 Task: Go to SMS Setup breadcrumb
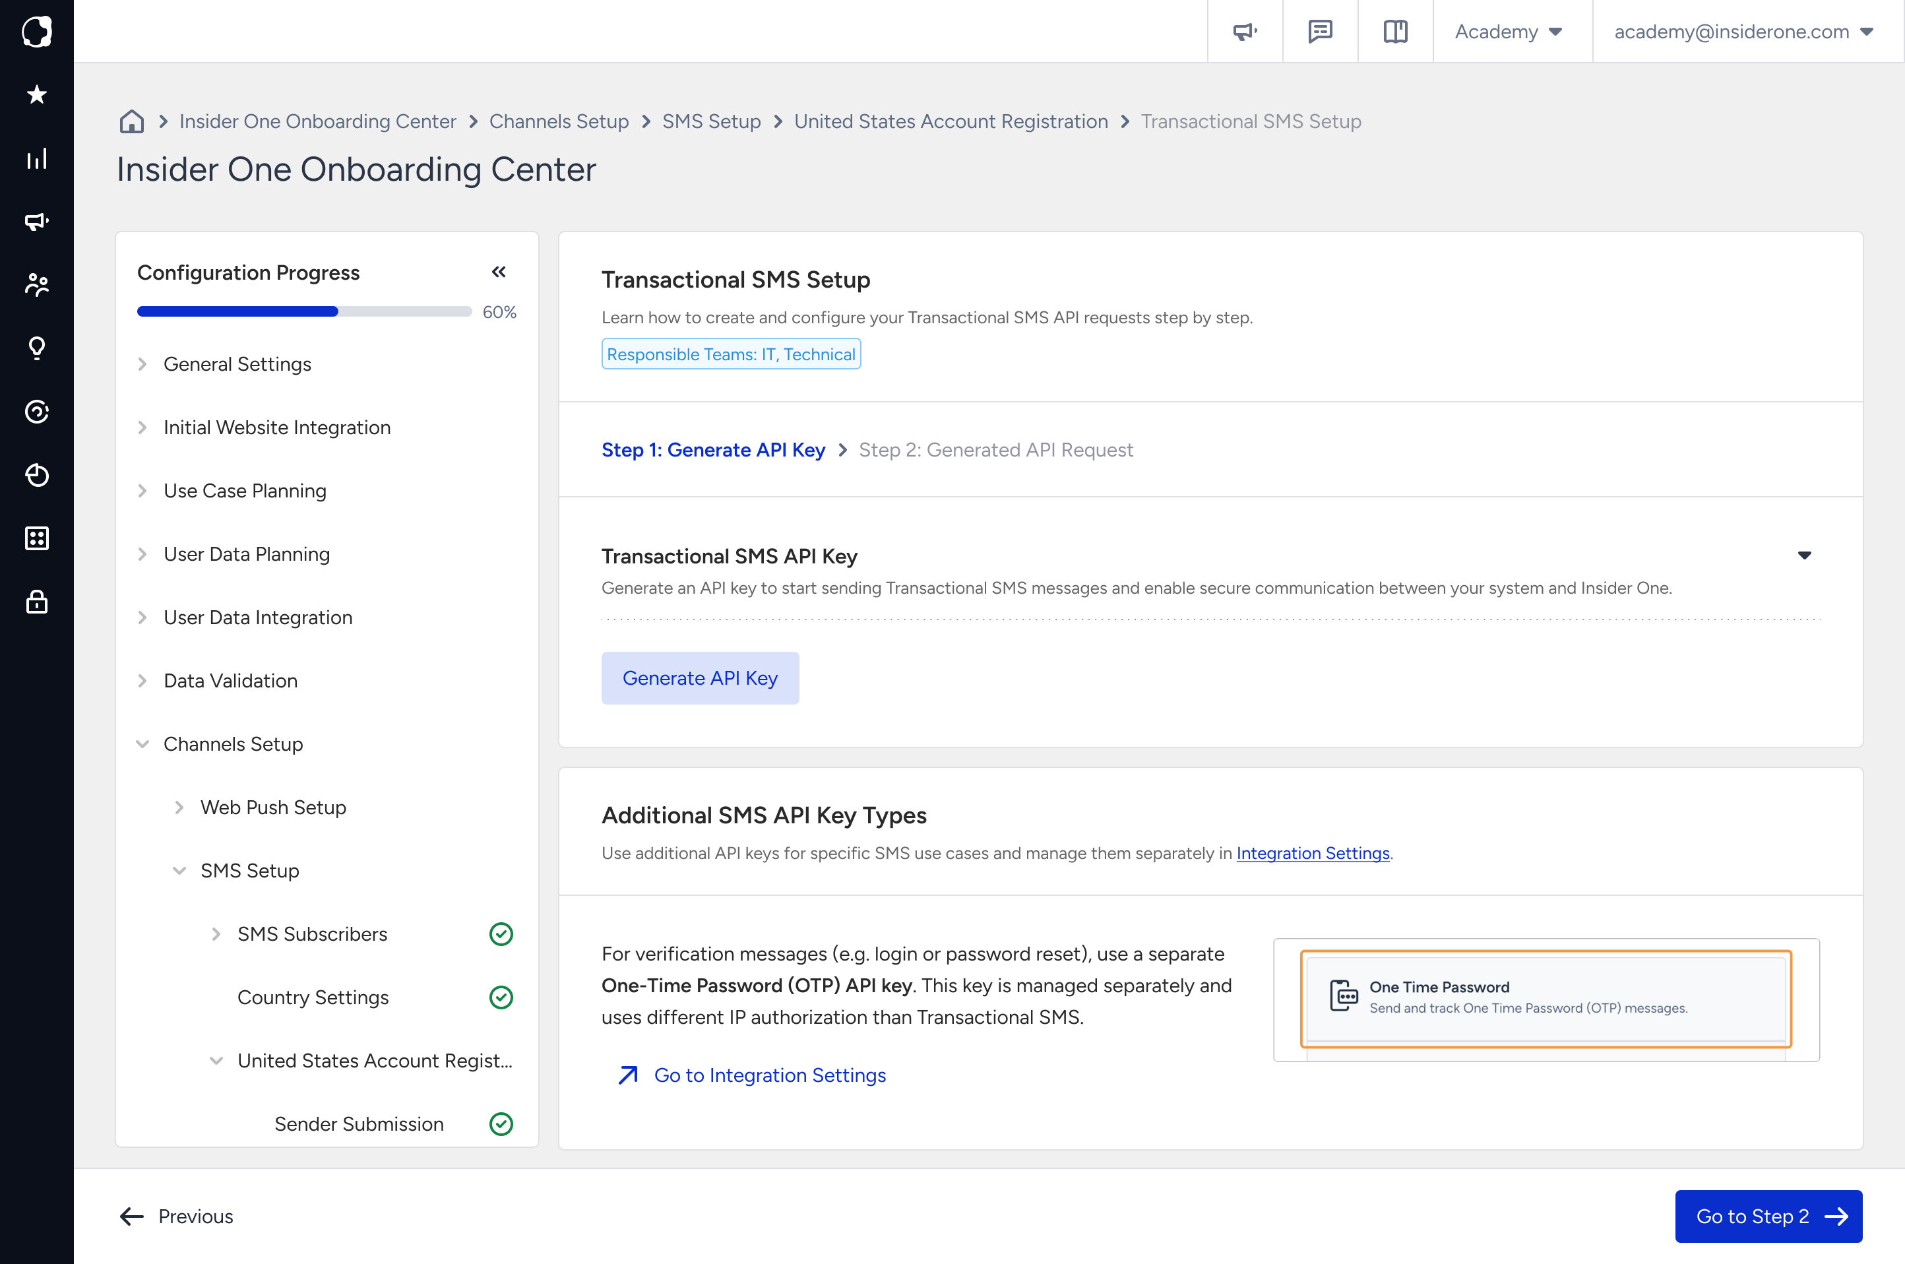point(712,122)
